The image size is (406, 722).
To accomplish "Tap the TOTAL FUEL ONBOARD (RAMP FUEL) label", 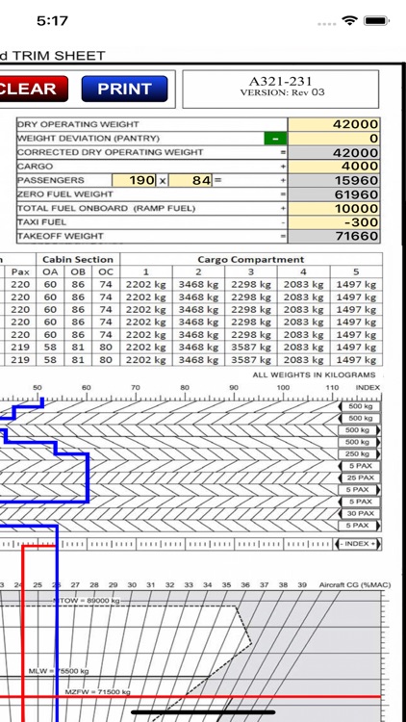I will [107, 208].
